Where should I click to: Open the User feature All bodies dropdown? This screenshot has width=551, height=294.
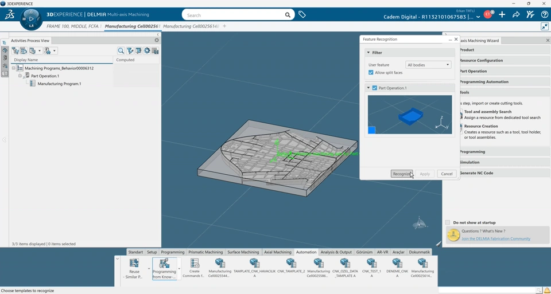[x=428, y=65]
